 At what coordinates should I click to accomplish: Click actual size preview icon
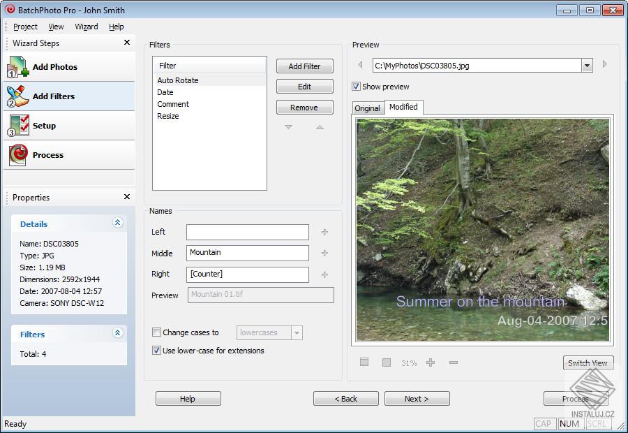point(387,362)
